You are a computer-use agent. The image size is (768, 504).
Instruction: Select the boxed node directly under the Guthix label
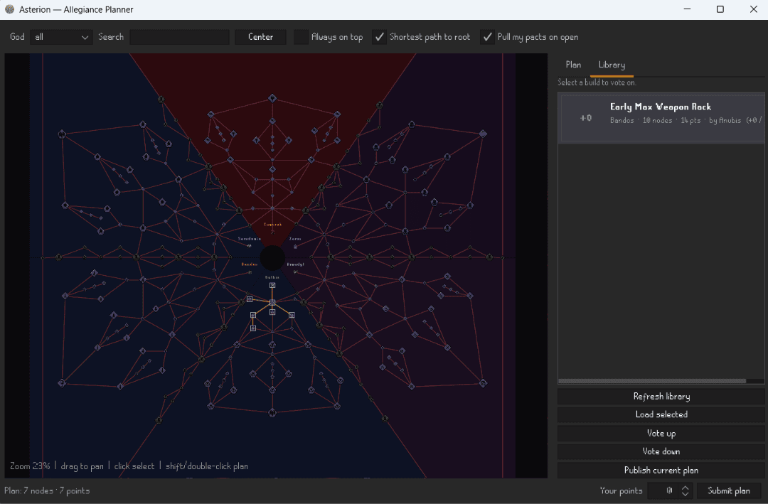tap(272, 285)
